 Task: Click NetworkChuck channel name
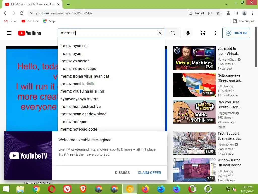pyautogui.click(x=227, y=60)
